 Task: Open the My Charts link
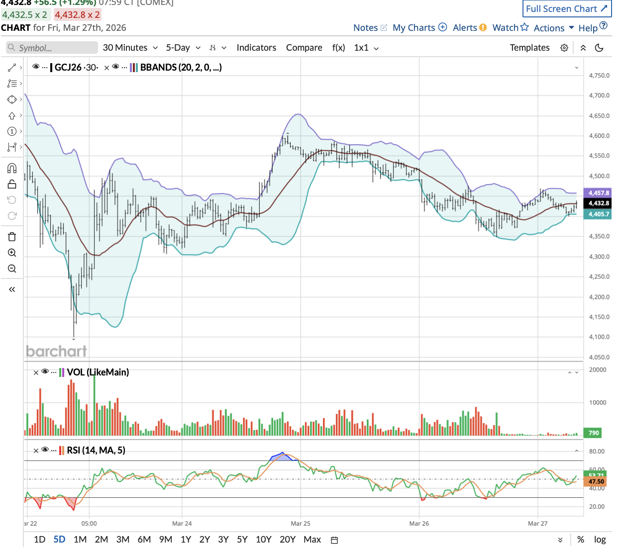[414, 28]
